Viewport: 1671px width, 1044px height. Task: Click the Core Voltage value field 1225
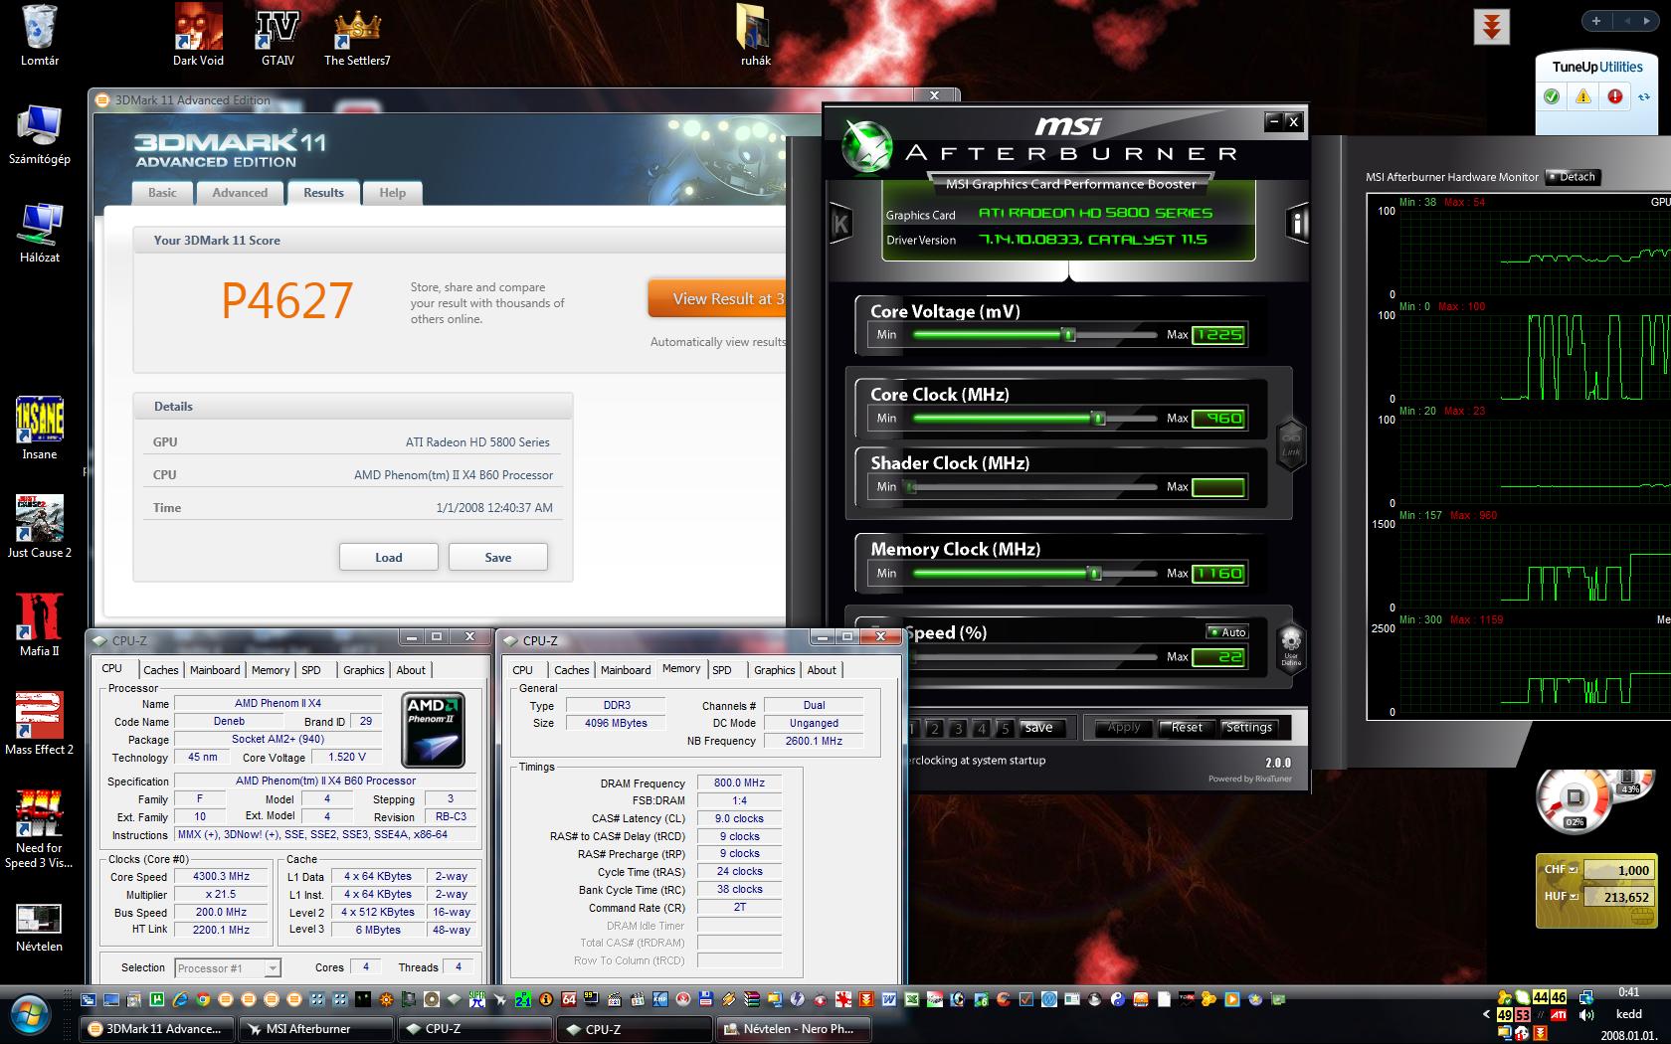[1218, 335]
